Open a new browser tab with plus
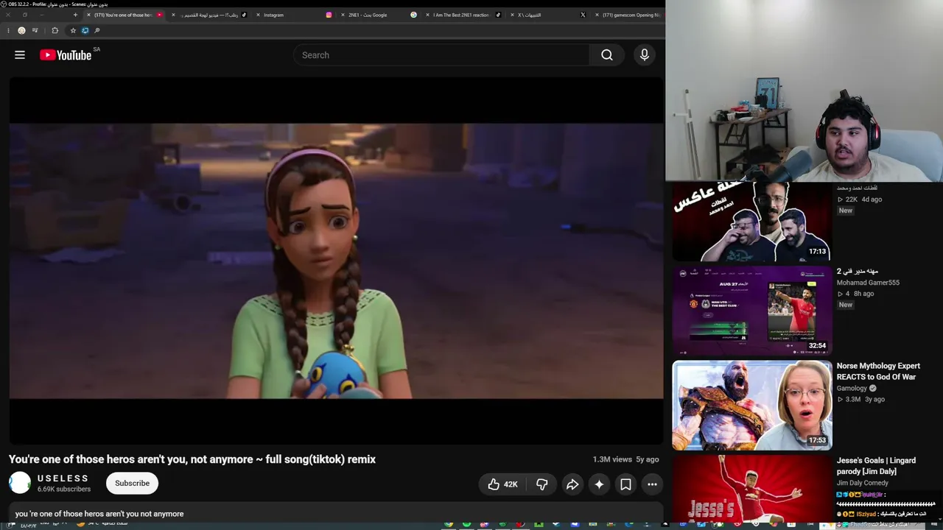This screenshot has height=530, width=943. (x=75, y=15)
